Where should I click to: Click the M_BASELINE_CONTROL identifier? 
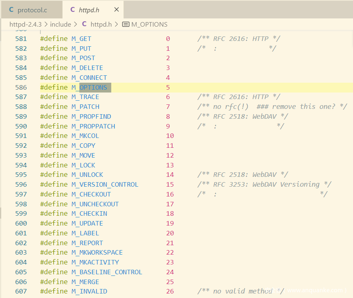point(107,272)
